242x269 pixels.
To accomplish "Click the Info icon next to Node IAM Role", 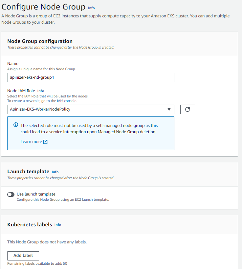I will click(x=41, y=91).
